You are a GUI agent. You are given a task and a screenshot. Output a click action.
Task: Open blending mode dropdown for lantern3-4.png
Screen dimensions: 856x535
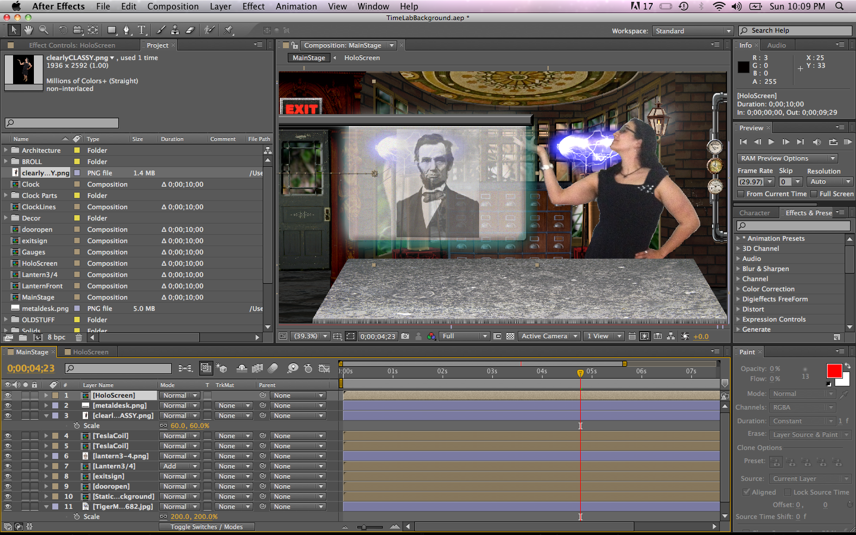pyautogui.click(x=180, y=456)
